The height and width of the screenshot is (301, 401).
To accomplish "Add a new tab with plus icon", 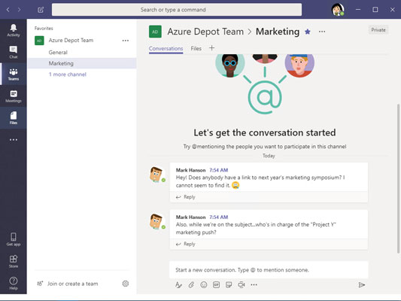I will click(x=211, y=48).
